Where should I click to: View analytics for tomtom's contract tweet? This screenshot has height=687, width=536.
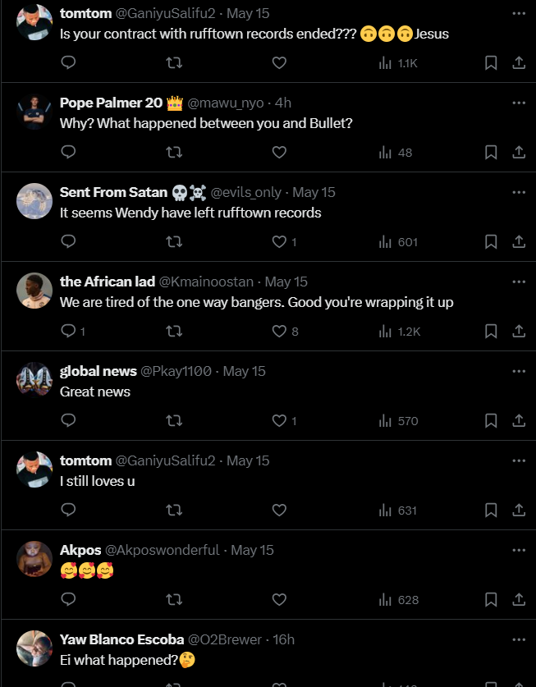[398, 62]
